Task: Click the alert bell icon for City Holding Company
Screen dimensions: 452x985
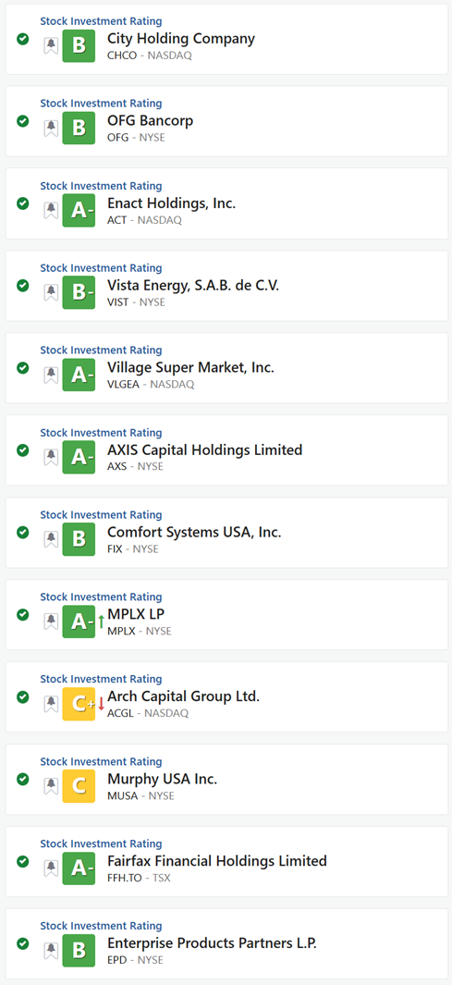Action: point(51,46)
